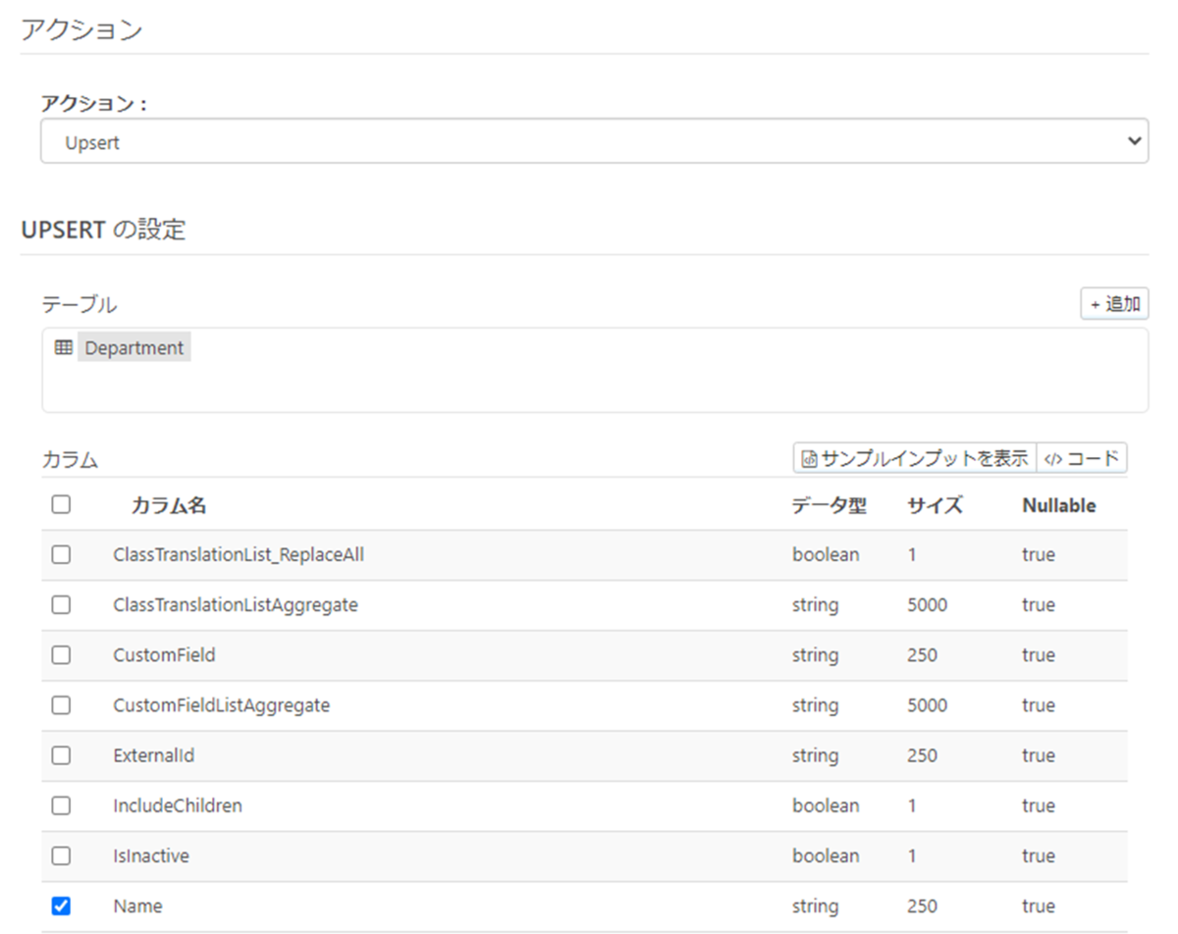Check the CustomField column checkbox
Viewport: 1178px width, 934px height.
(x=61, y=655)
